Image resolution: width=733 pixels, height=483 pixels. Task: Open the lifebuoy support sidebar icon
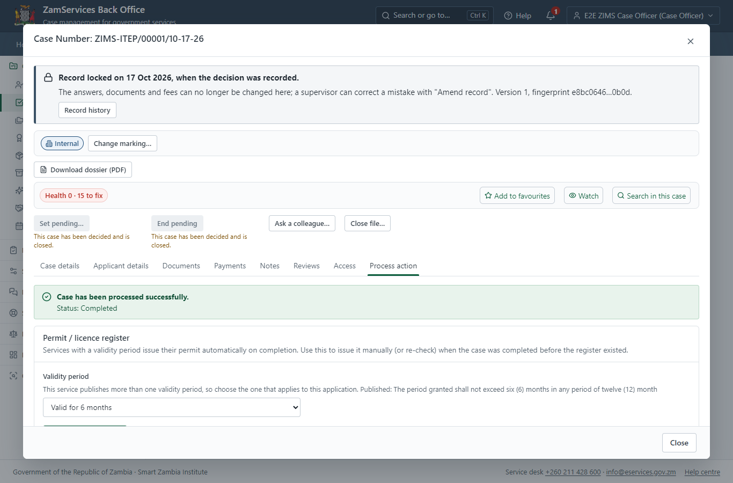point(13,313)
